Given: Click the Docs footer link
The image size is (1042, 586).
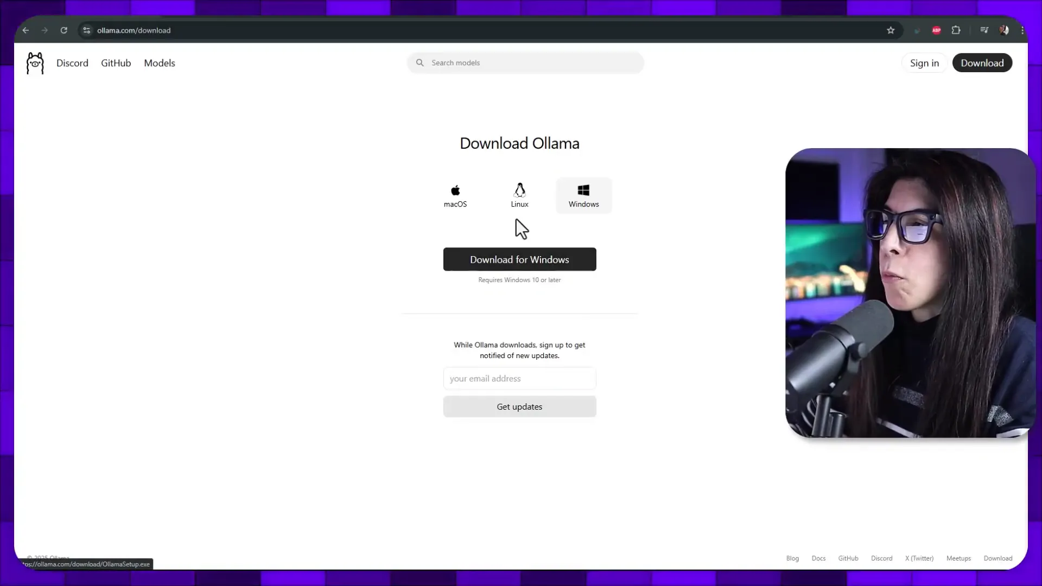Looking at the screenshot, I should coord(818,558).
